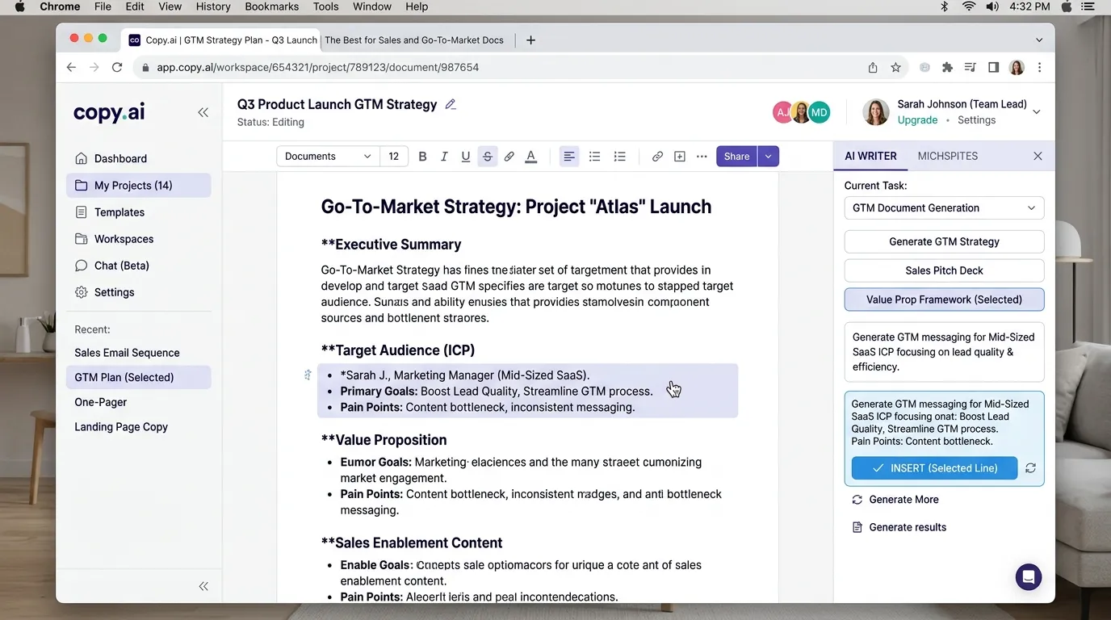
Task: Reload the page
Action: coord(117,68)
